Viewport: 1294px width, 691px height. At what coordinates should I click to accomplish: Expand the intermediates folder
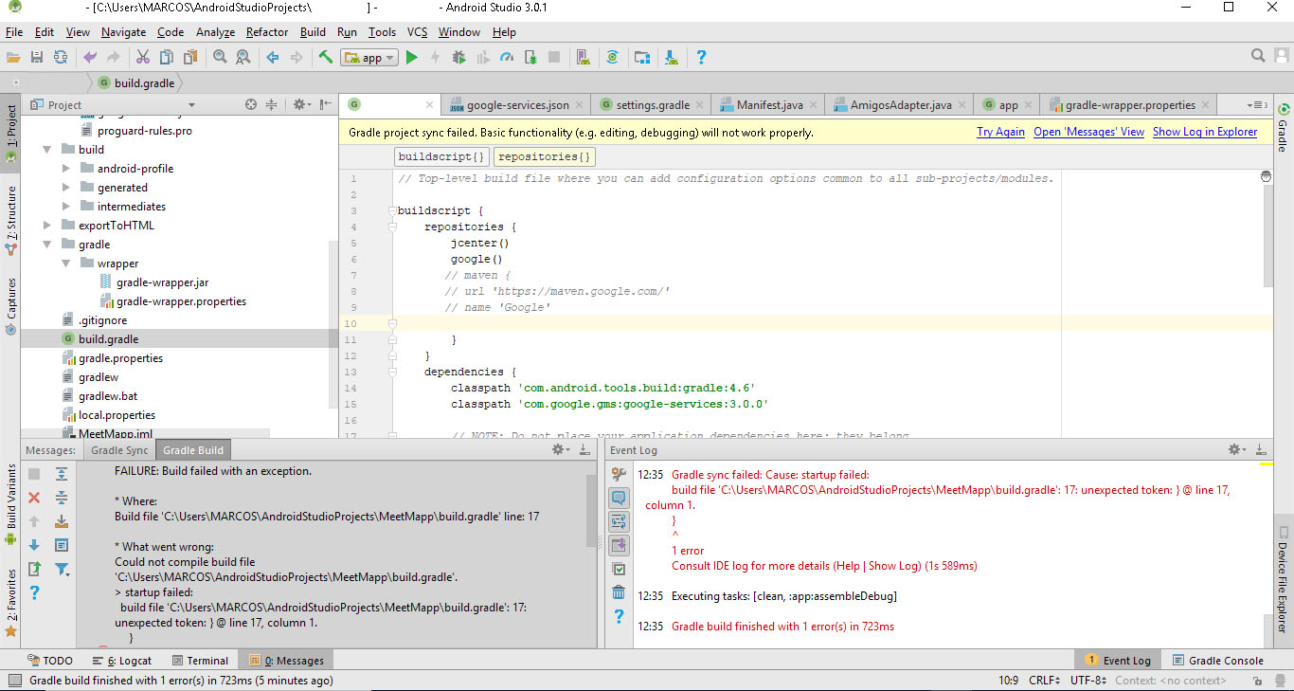point(65,207)
